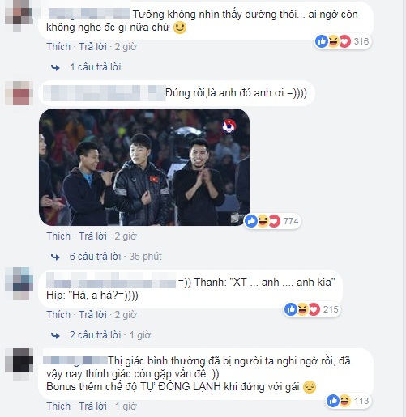The image size is (406, 417).
Task: View the 215 reactions on the Thanh comment
Action: tap(312, 309)
